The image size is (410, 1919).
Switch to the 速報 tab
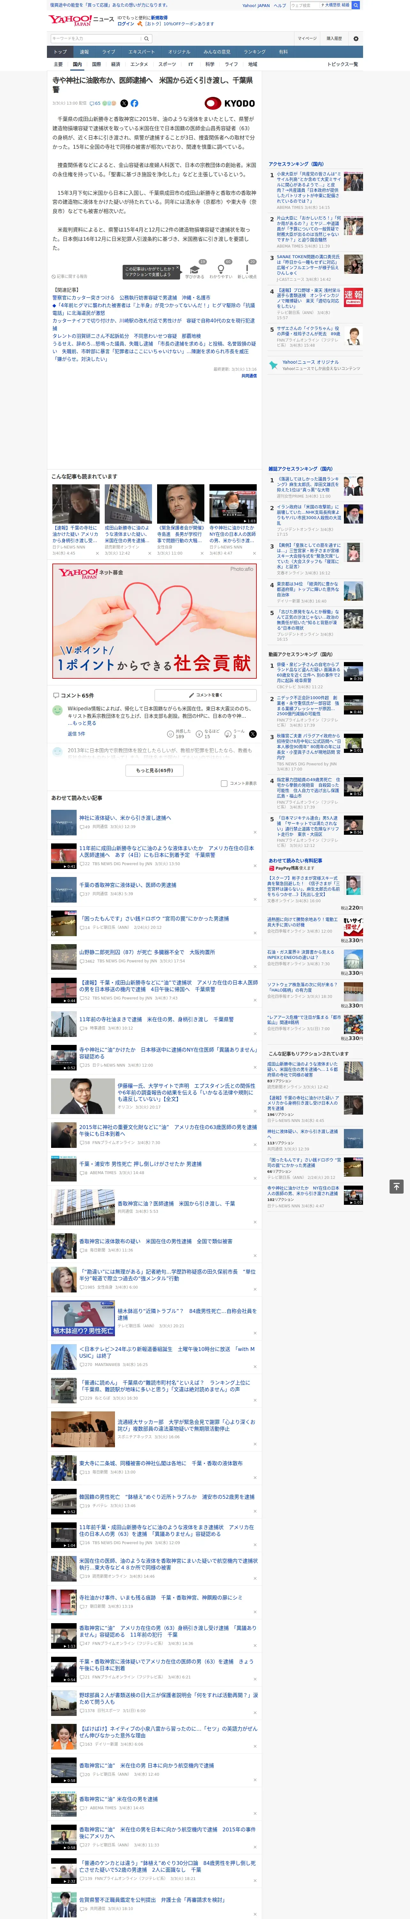click(84, 52)
